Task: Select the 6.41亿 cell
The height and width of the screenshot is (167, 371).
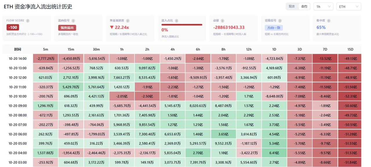Action: point(274,153)
